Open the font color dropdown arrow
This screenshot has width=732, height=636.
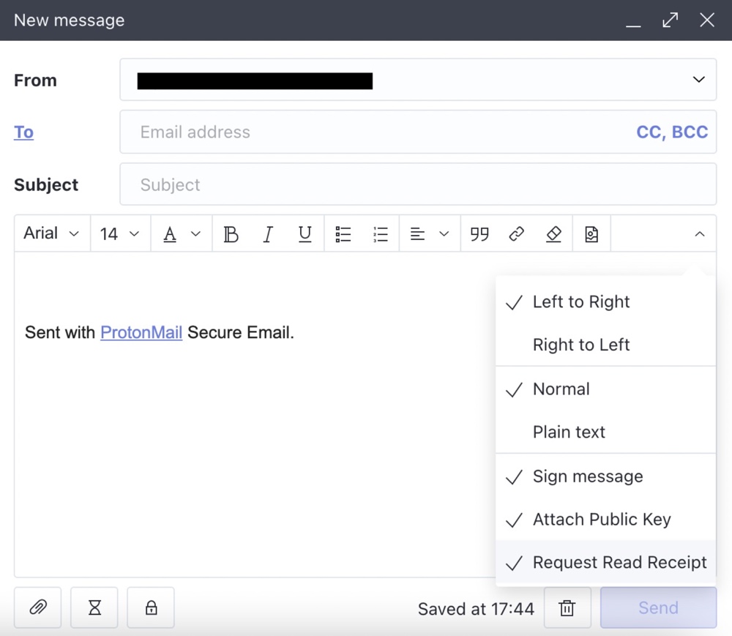[x=196, y=233]
